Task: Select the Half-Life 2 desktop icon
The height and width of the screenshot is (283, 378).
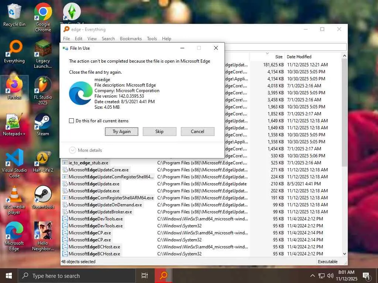Action: click(43, 161)
